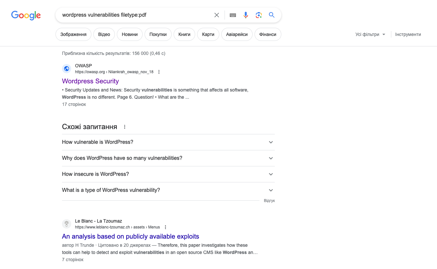This screenshot has height=269, width=437.
Task: Clear the search query with the X icon
Action: coord(217,15)
